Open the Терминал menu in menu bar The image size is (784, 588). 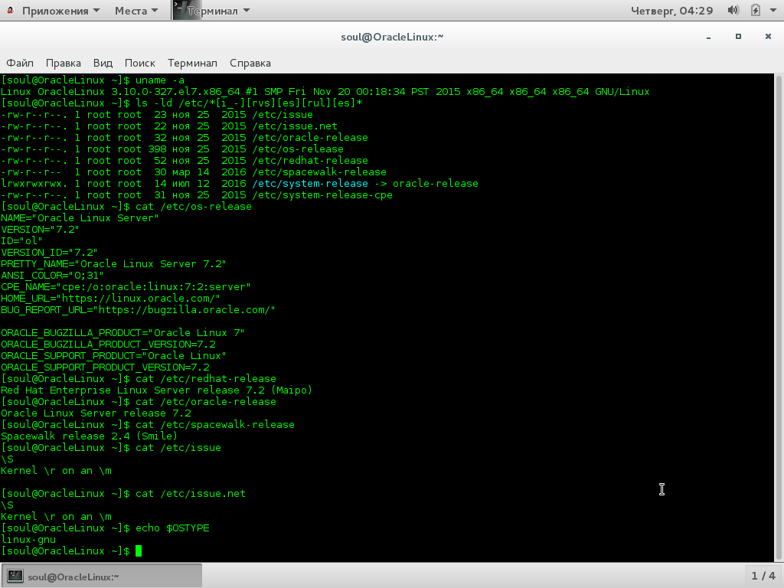[x=192, y=63]
